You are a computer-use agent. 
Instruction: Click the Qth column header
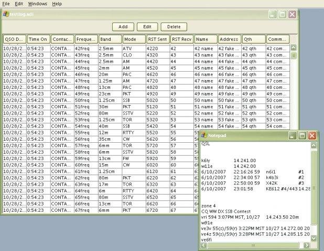click(x=254, y=39)
